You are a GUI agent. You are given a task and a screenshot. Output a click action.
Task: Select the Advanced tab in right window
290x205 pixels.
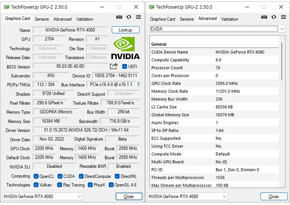[x=207, y=19]
